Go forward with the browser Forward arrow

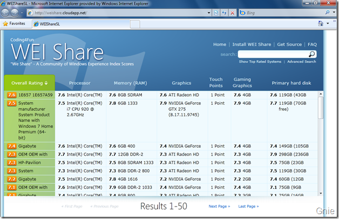(x=15, y=13)
